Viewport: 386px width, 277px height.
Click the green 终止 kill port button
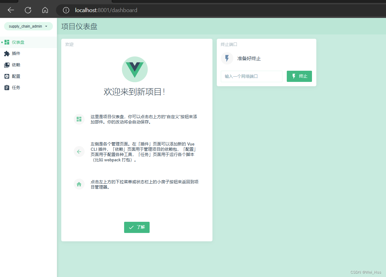tap(299, 76)
